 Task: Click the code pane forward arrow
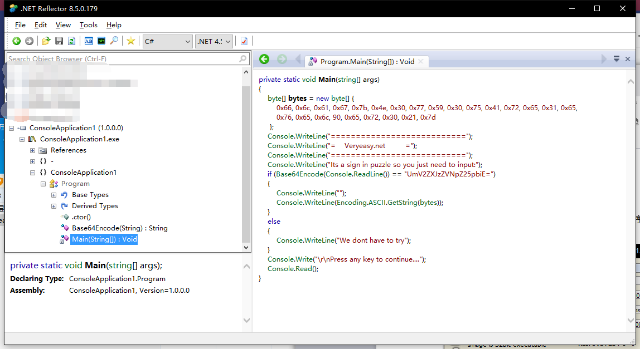282,60
